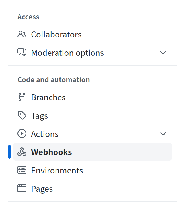Open the Collaborators settings page
Image resolution: width=189 pixels, height=204 pixels.
[x=56, y=35]
